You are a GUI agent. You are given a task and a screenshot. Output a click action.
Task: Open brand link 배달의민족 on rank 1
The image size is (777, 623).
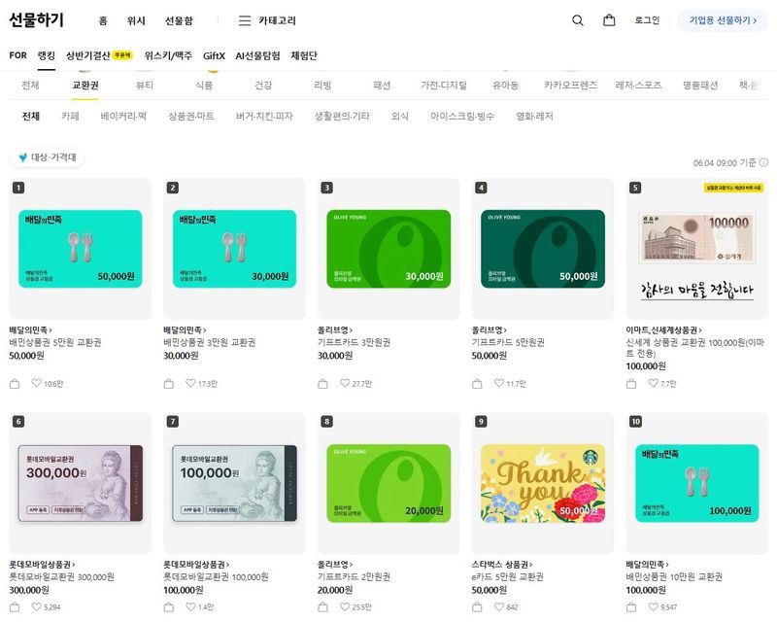(x=30, y=329)
